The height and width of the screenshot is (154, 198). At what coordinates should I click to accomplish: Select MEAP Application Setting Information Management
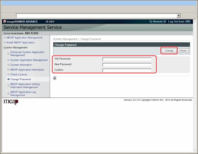click(x=25, y=86)
